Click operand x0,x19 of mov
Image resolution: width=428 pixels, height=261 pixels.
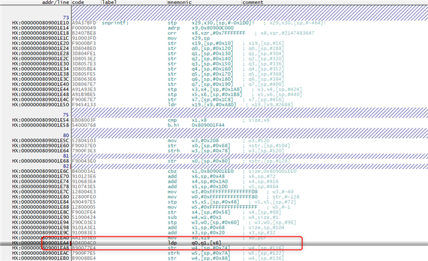201,238
